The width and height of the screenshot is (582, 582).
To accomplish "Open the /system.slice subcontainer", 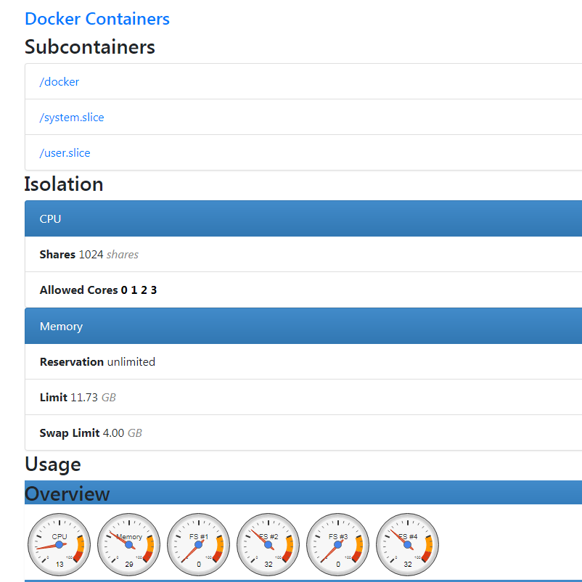I will point(72,118).
